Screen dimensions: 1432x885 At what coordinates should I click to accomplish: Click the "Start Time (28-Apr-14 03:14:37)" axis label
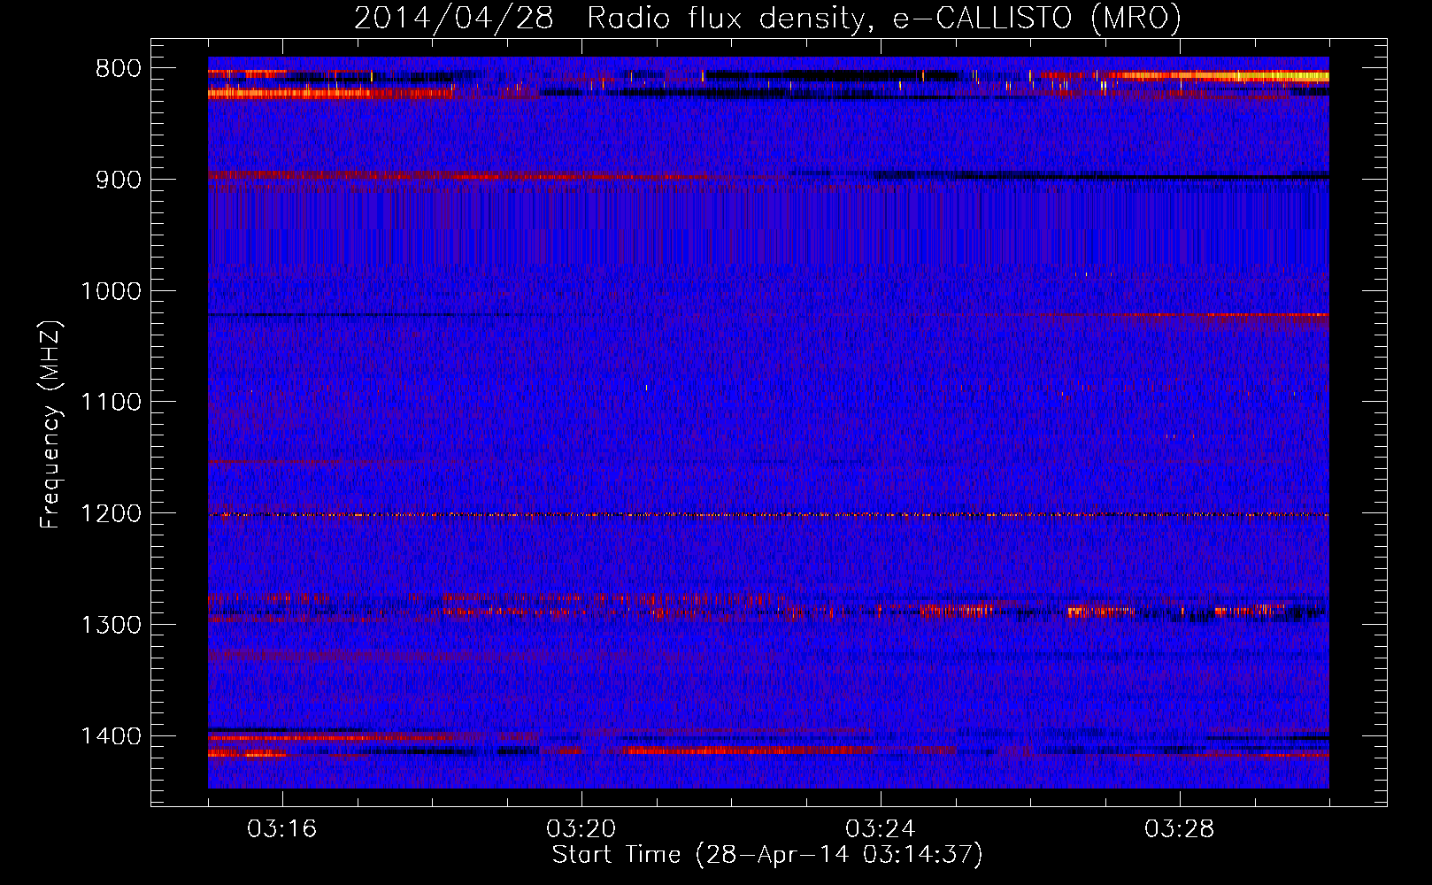(767, 855)
